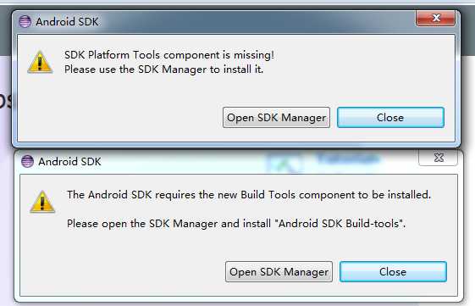The image size is (475, 306).
Task: Click the 'Please use the SDK Manager' message line
Action: pos(164,70)
